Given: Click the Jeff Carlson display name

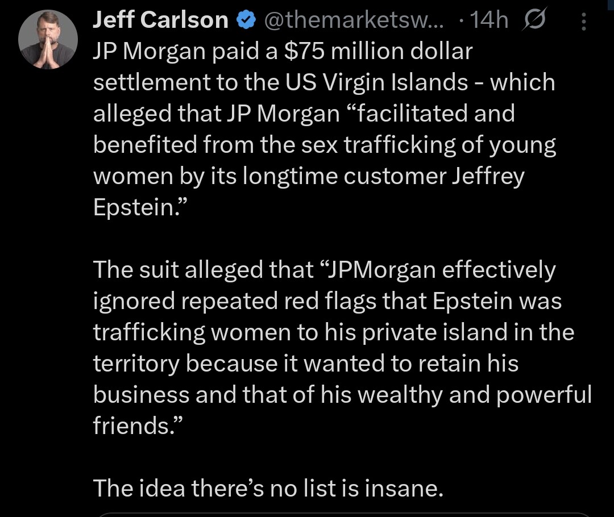Looking at the screenshot, I should click(160, 21).
